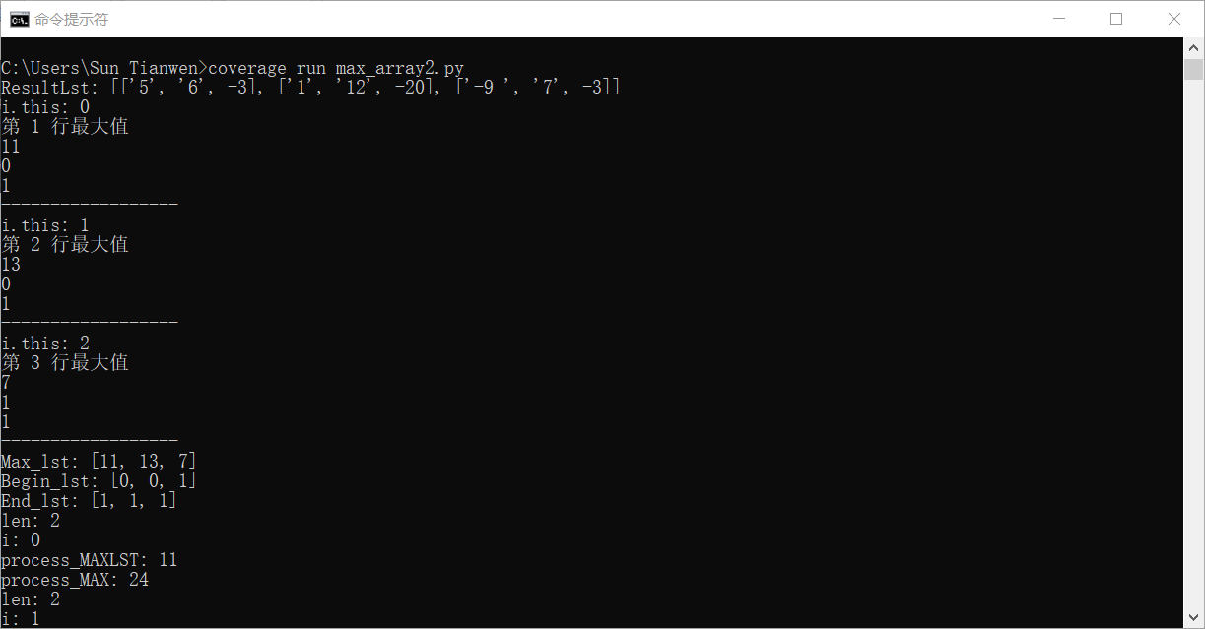Open the command prompt system menu icon
The image size is (1205, 629).
click(x=19, y=19)
